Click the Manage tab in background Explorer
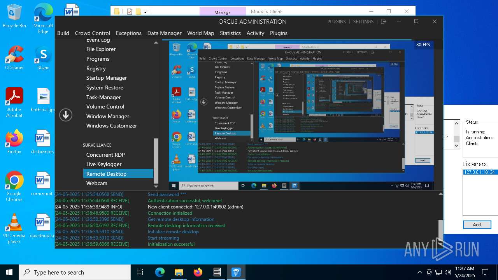Image resolution: width=498 pixels, height=280 pixels. tap(223, 12)
